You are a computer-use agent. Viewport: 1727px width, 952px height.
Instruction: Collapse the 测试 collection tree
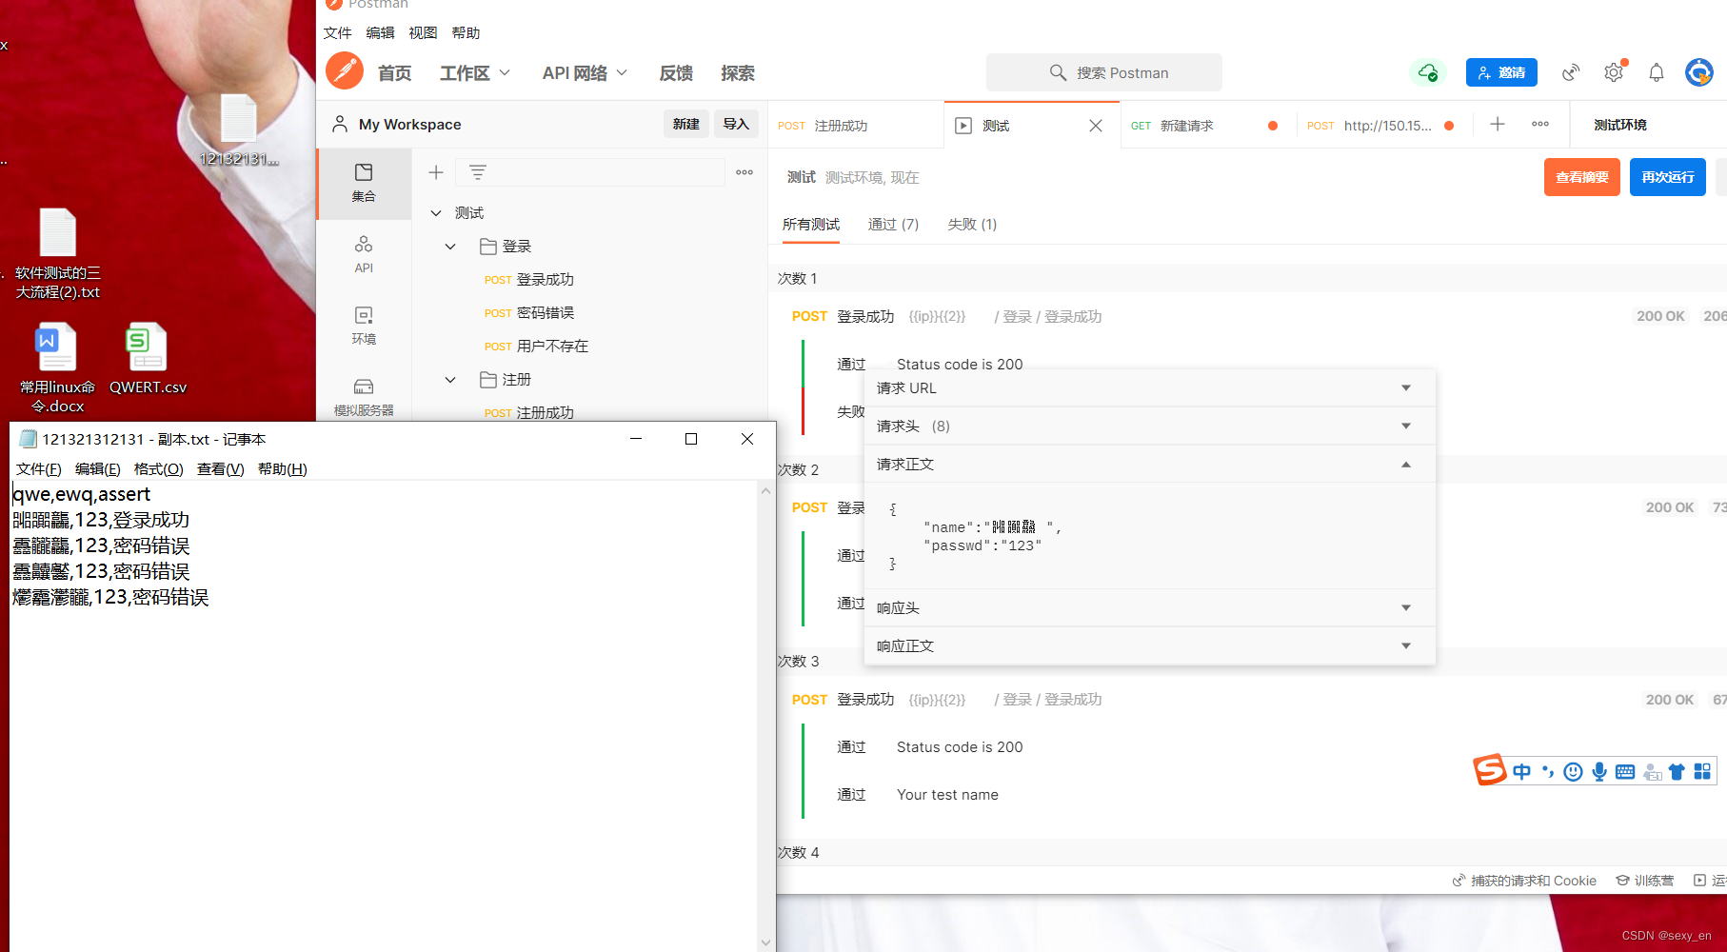pyautogui.click(x=436, y=213)
